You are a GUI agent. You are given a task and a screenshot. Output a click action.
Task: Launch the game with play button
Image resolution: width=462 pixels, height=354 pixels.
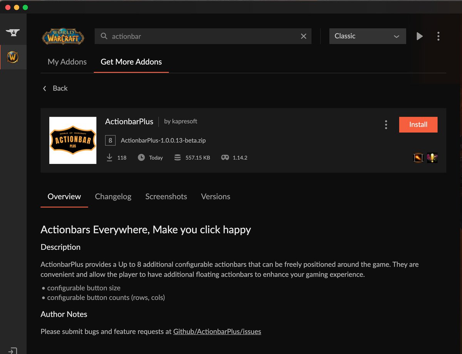point(420,36)
